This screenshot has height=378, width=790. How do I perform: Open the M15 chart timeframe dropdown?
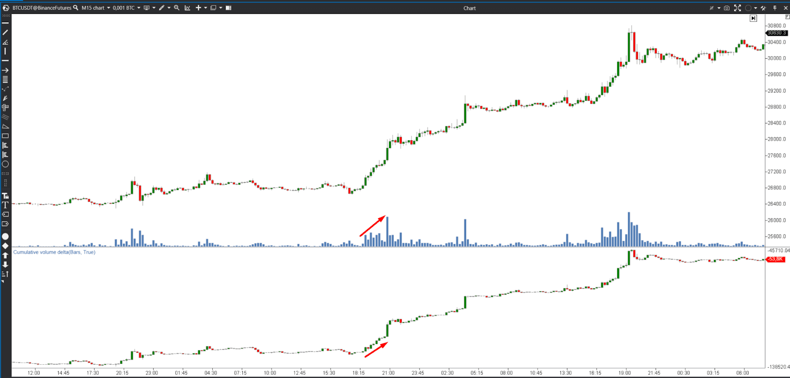point(96,8)
